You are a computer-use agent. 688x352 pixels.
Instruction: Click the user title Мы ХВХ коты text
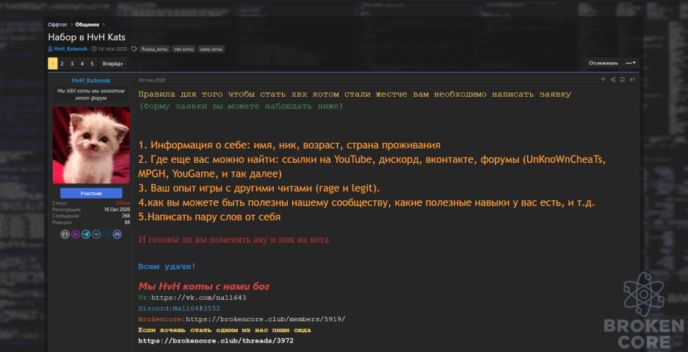tap(91, 95)
